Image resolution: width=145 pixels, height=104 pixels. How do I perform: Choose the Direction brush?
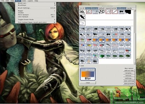tap(115, 45)
